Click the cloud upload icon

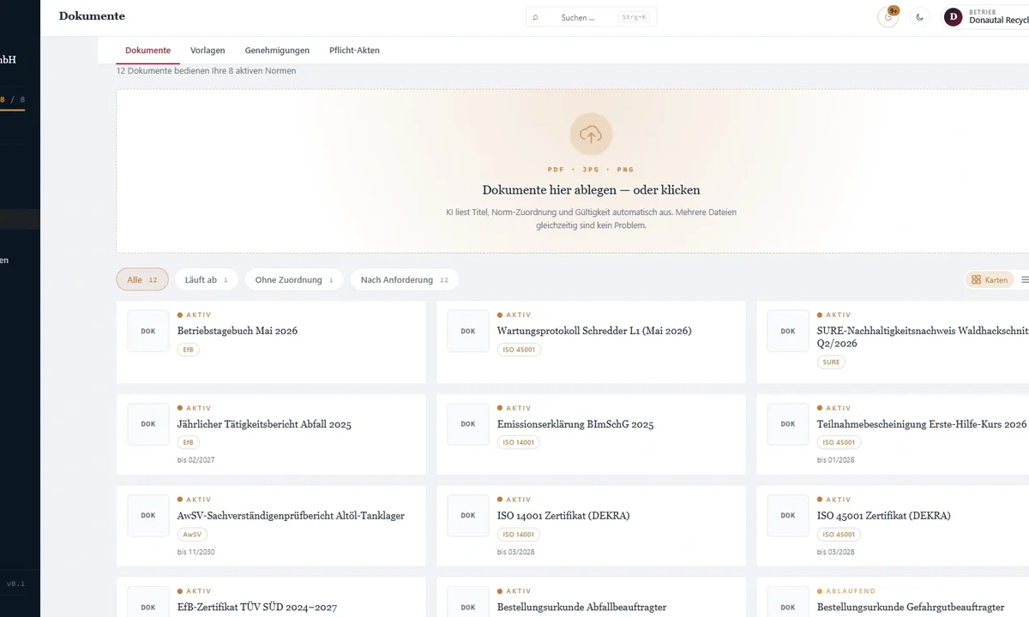point(591,134)
